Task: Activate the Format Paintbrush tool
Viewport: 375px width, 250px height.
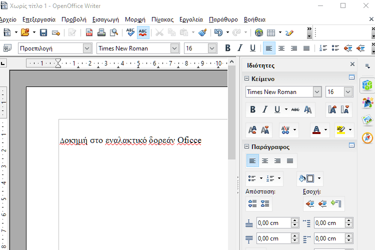Action: pyautogui.click(x=202, y=32)
